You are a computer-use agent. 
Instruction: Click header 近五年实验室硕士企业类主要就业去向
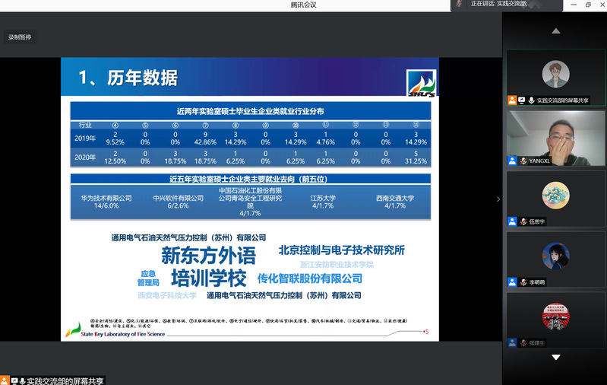coord(248,179)
